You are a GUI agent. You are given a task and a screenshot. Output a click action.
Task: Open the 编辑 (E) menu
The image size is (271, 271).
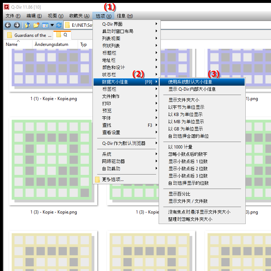pos(34,16)
